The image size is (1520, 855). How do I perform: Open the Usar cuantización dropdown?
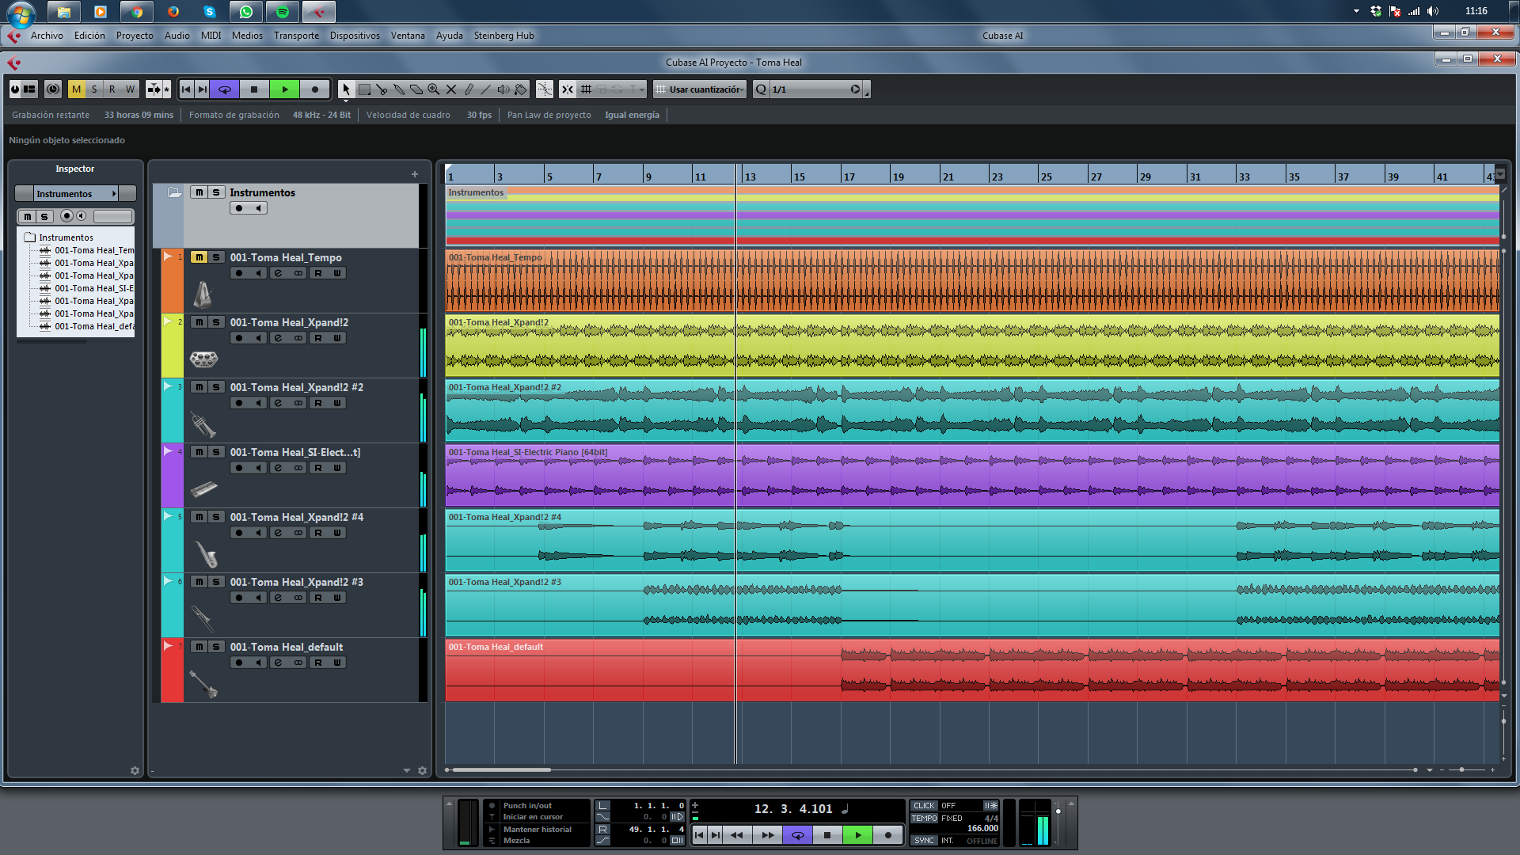705,89
